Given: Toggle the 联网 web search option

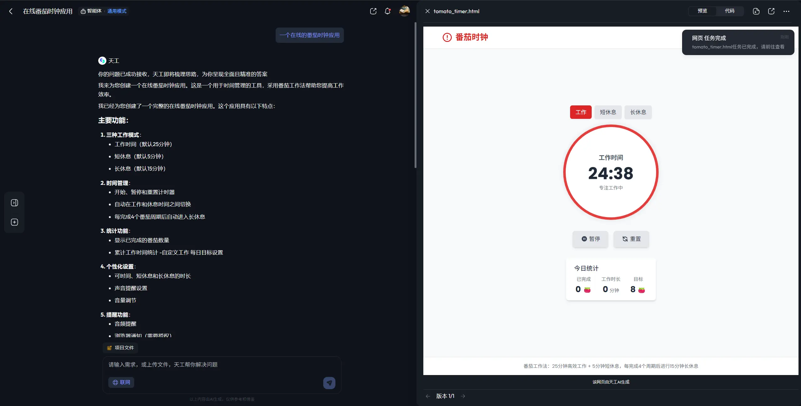Looking at the screenshot, I should (121, 382).
